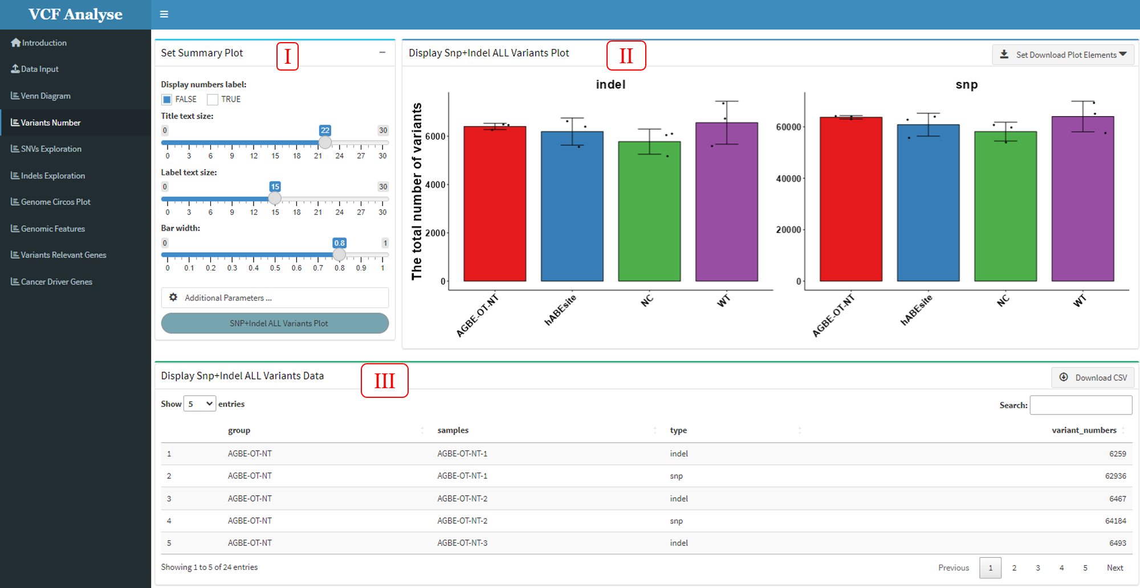The image size is (1140, 588).
Task: Go to table page 2
Action: (1014, 568)
